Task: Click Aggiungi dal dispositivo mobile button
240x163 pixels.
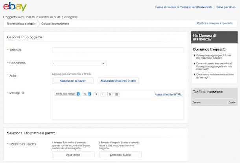Action: [x=118, y=81]
